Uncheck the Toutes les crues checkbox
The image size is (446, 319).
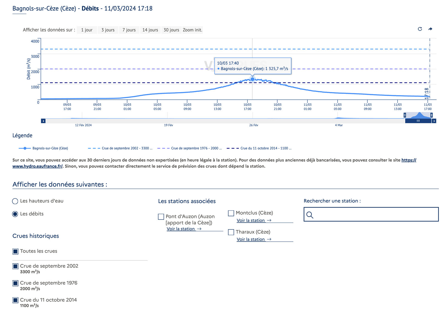(15, 251)
